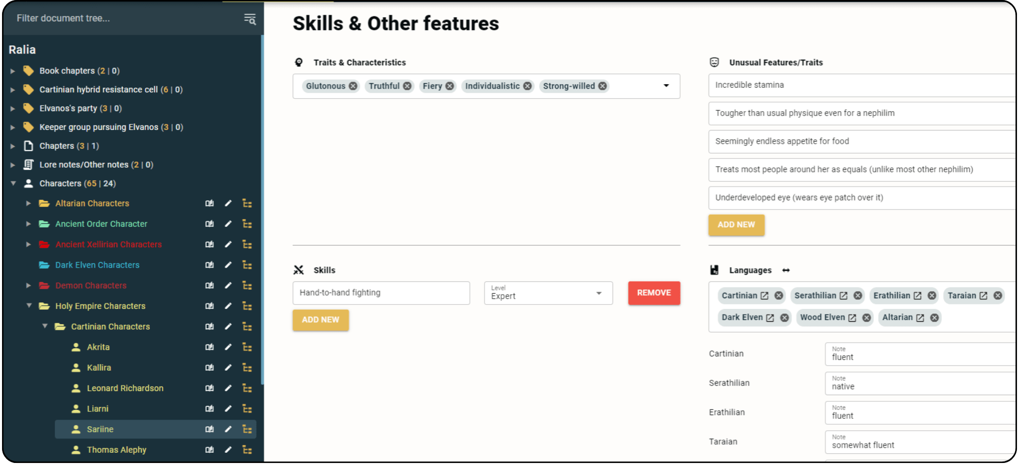Click the edit pencil beside Thomas Alephy
Screen dimensions: 1019x465
click(x=228, y=450)
